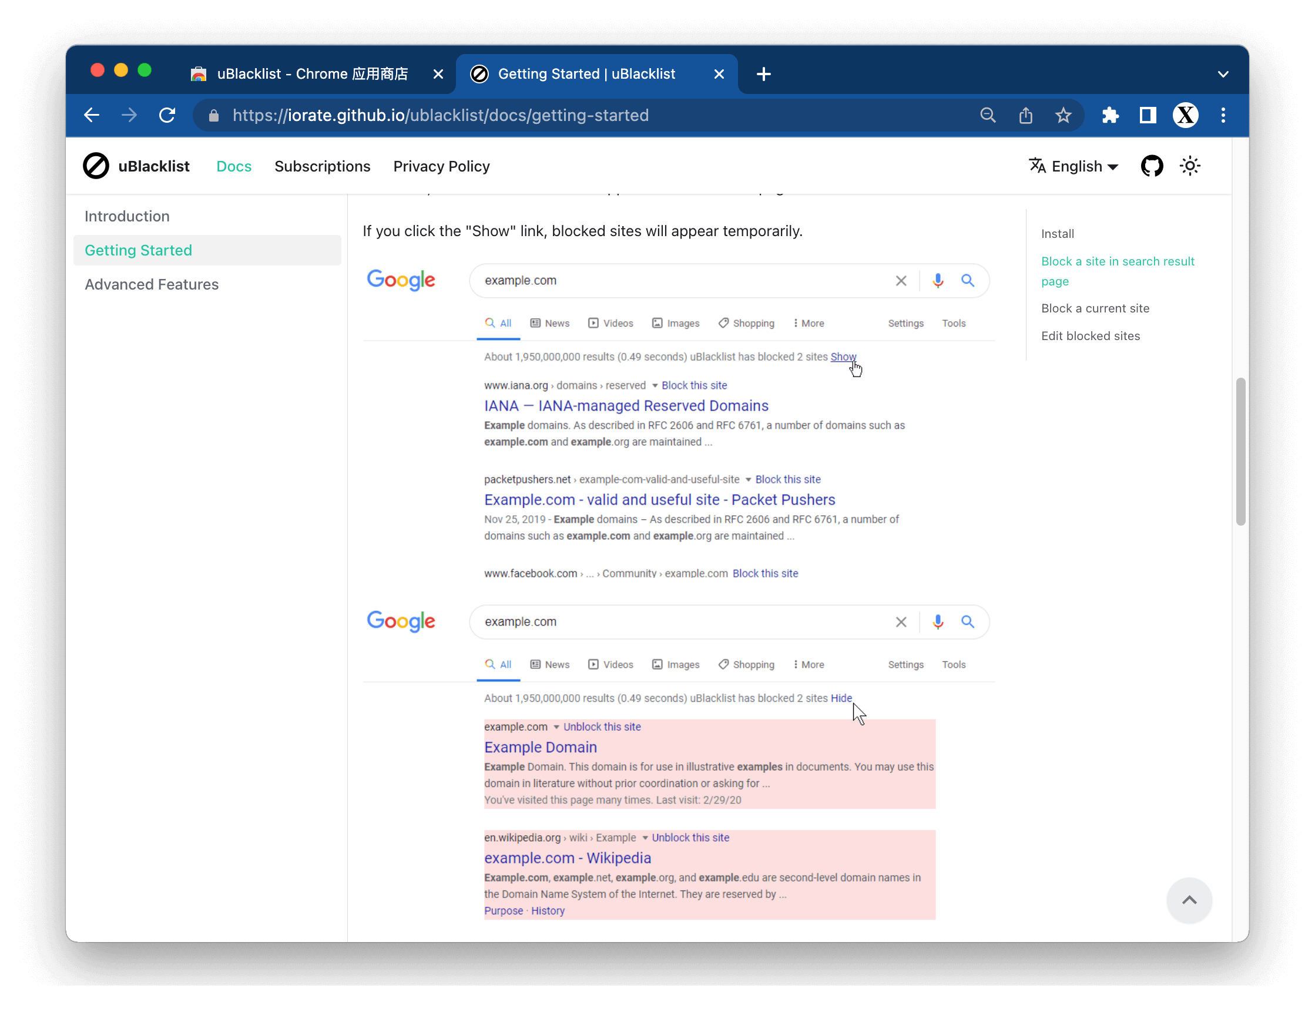Image resolution: width=1315 pixels, height=1029 pixels.
Task: Select Getting Started in the sidebar
Action: coord(207,250)
